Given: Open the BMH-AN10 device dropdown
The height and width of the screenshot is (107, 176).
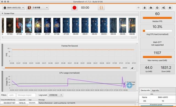Looking at the screenshot, I should coord(13,8).
